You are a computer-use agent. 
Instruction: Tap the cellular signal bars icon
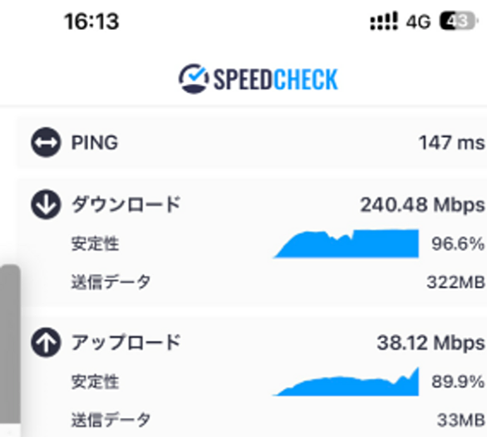[x=384, y=22]
